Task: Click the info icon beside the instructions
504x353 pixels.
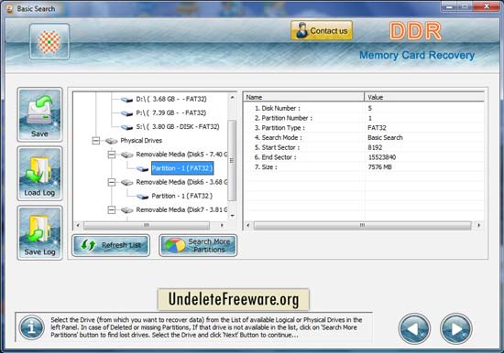Action: (31, 328)
